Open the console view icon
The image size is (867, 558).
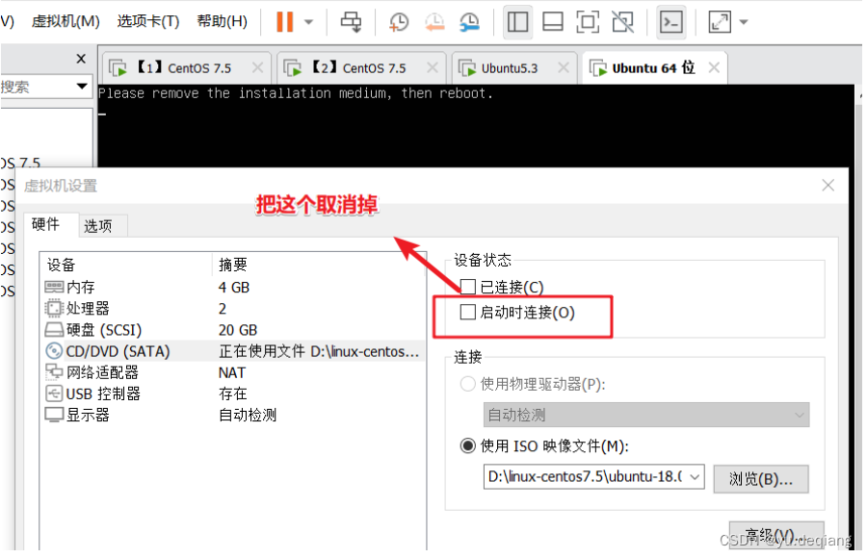(671, 22)
